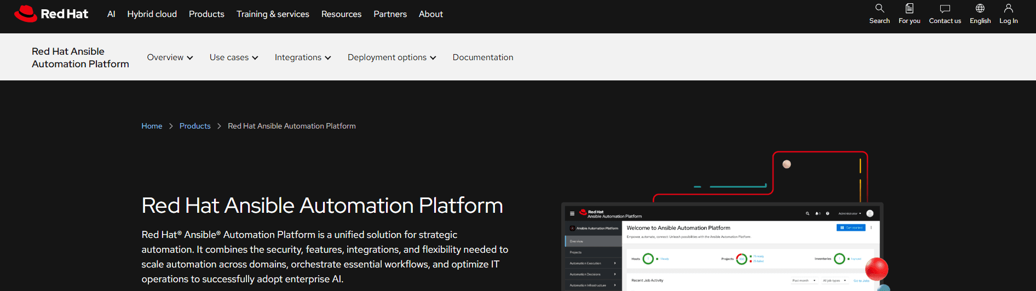Open the AI menu
The image size is (1036, 291).
(x=111, y=14)
